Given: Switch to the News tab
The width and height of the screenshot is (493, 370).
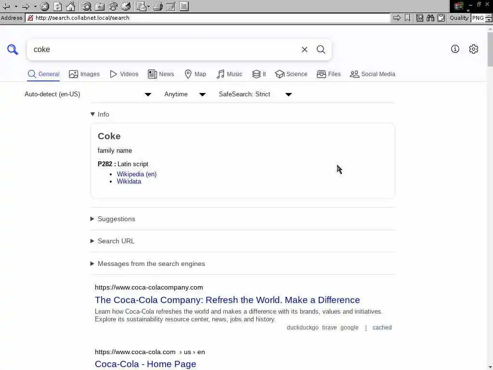Looking at the screenshot, I should point(161,74).
